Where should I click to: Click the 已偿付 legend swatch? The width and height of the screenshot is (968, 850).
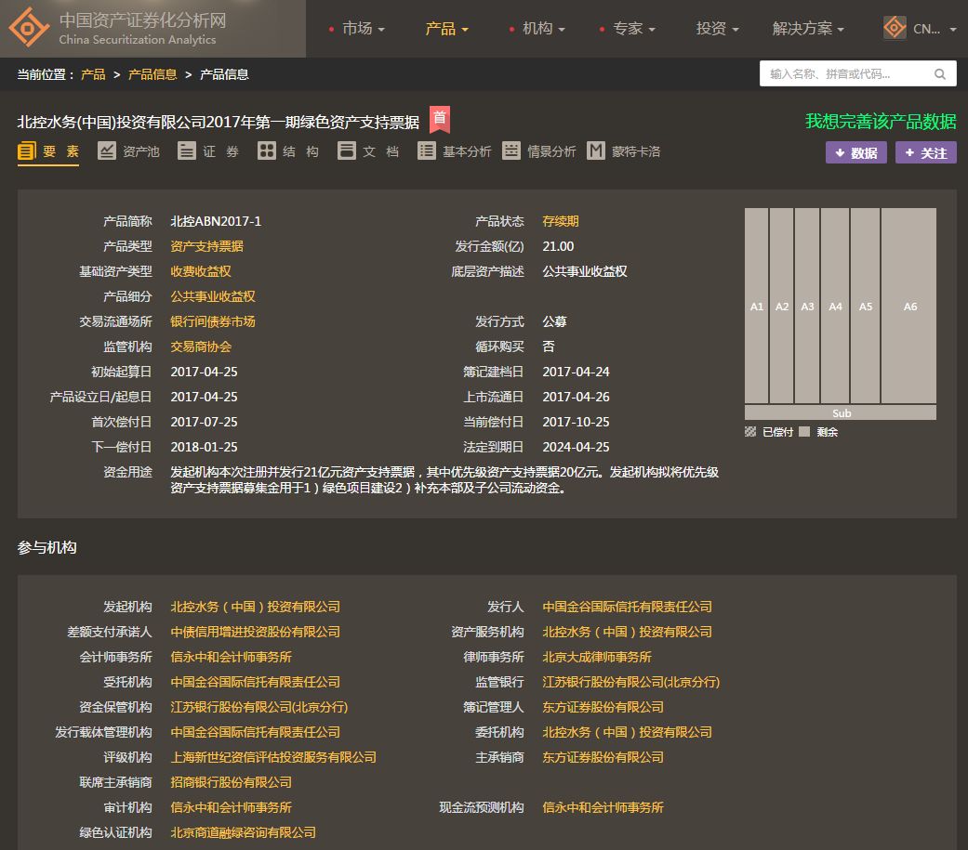pyautogui.click(x=750, y=432)
